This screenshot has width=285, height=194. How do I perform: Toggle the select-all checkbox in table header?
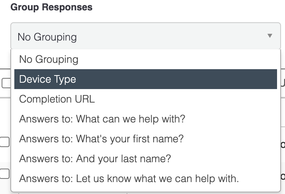tap(6, 83)
